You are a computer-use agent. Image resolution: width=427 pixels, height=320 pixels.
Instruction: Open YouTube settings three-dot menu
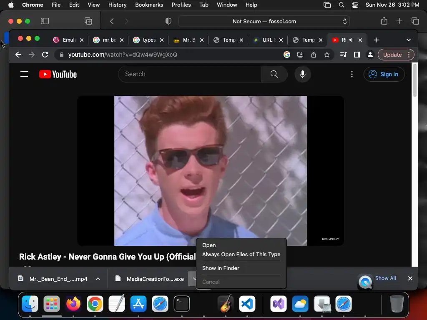pyautogui.click(x=352, y=74)
